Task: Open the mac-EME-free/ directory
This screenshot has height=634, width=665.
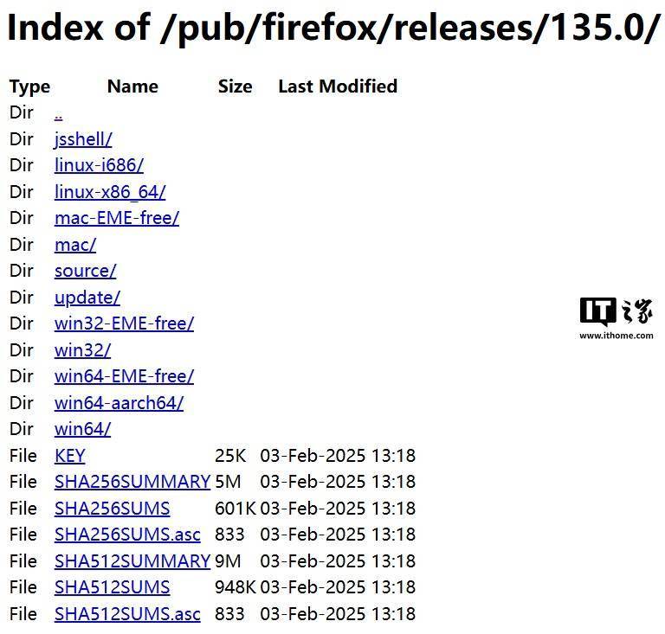Action: pos(117,218)
